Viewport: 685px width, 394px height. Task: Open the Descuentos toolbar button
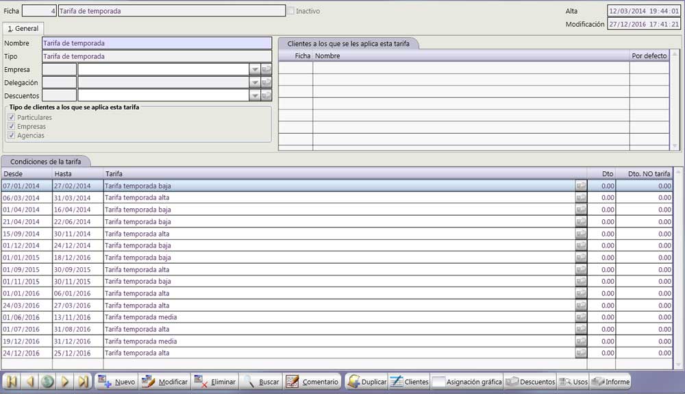(x=530, y=382)
